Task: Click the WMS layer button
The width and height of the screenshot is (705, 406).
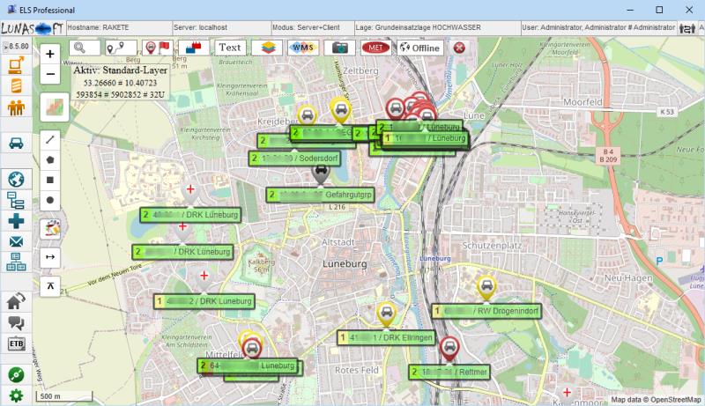Action: pos(302,48)
